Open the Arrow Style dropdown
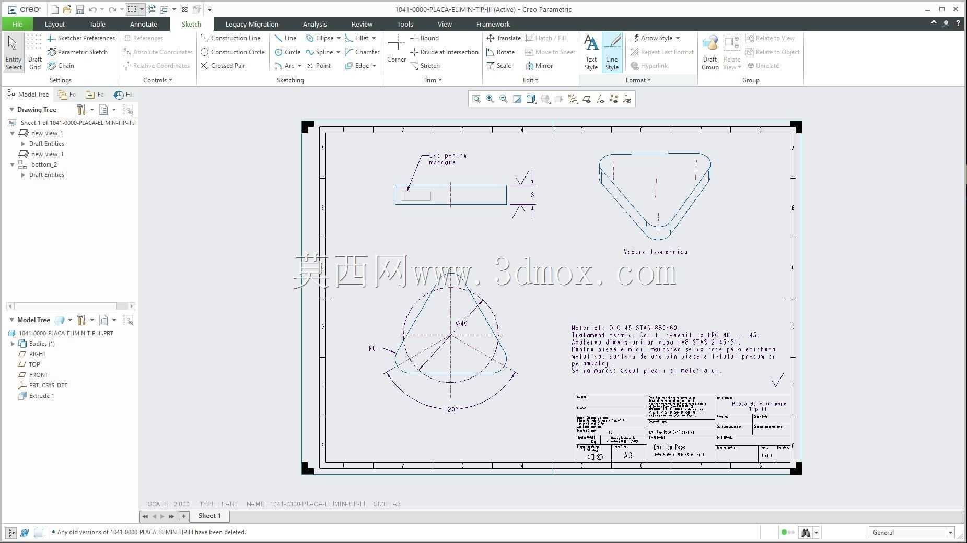The width and height of the screenshot is (967, 543). click(678, 38)
